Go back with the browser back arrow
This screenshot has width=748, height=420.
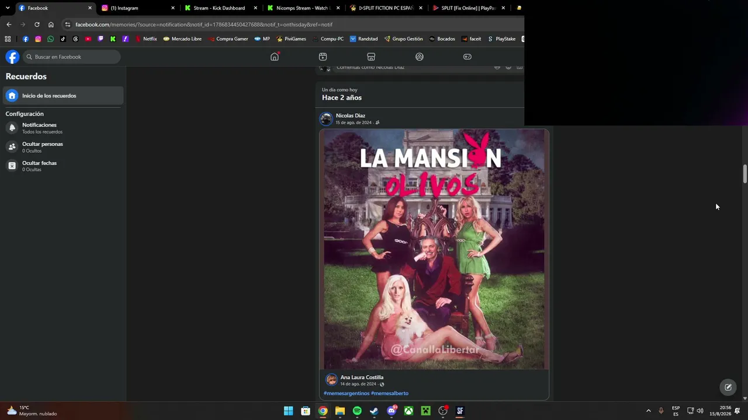[9, 24]
